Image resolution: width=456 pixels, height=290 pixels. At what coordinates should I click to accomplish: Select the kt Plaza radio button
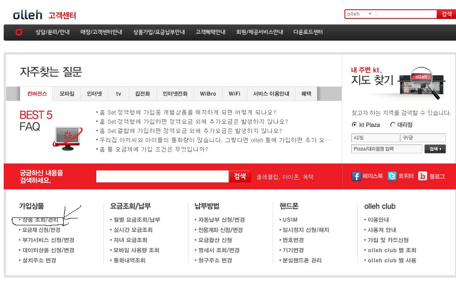(x=354, y=125)
